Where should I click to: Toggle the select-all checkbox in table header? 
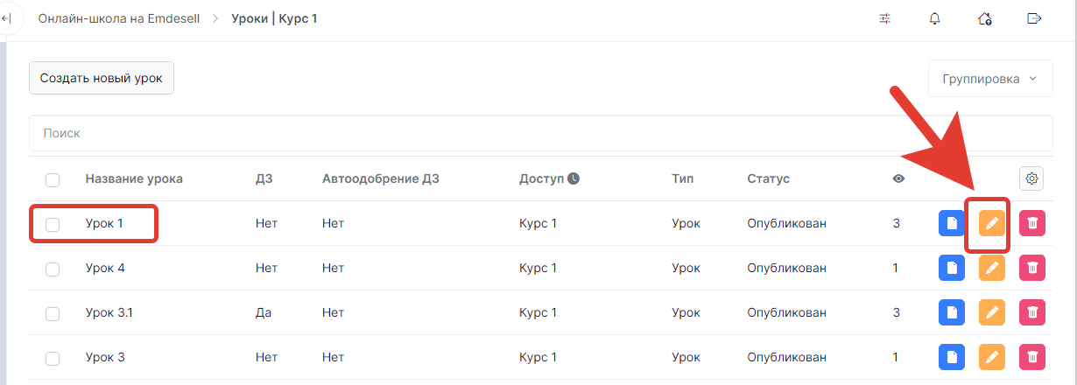tap(53, 179)
